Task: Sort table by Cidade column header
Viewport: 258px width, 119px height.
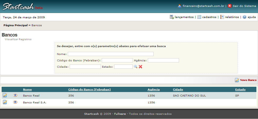Action: tap(178, 89)
